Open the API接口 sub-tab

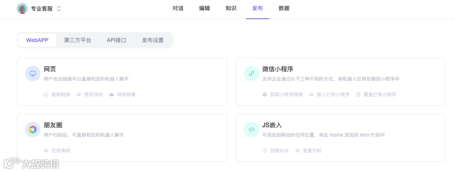pos(116,40)
